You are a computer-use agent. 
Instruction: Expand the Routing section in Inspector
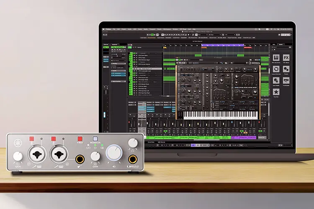click(x=118, y=64)
